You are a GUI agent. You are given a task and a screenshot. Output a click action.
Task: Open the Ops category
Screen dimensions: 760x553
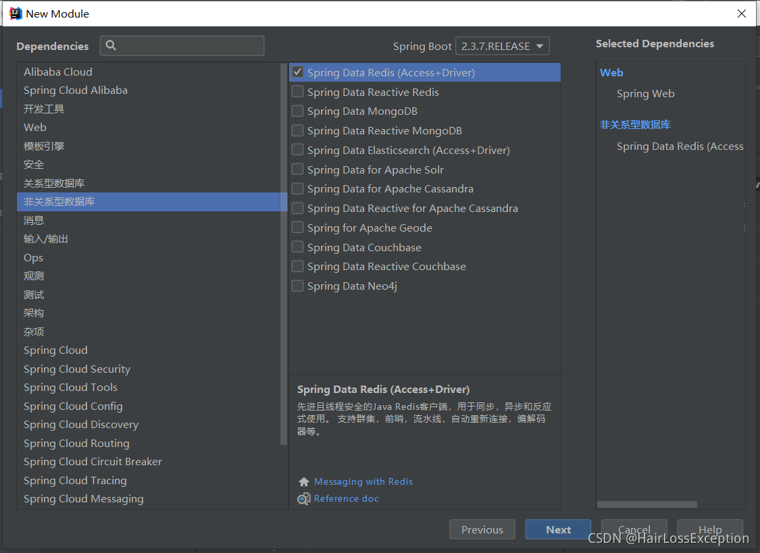click(149, 258)
